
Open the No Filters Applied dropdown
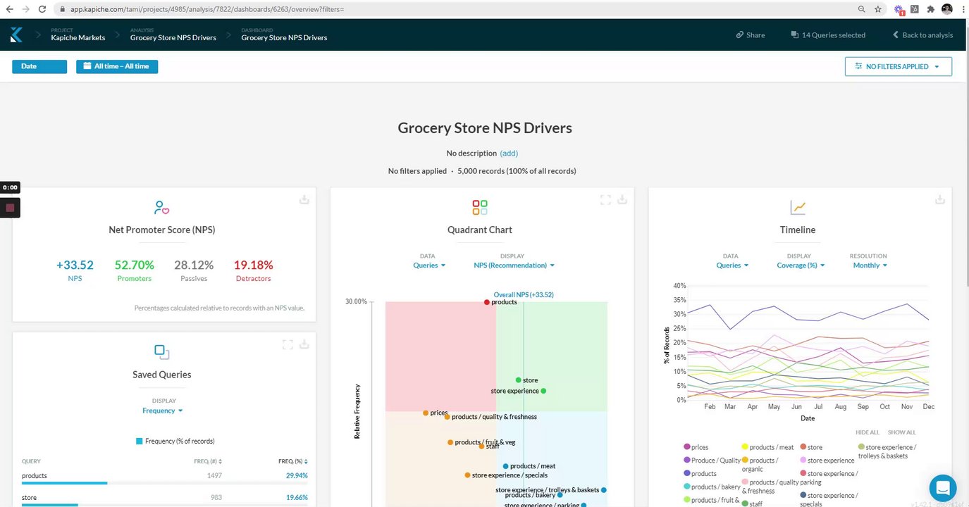pyautogui.click(x=898, y=66)
